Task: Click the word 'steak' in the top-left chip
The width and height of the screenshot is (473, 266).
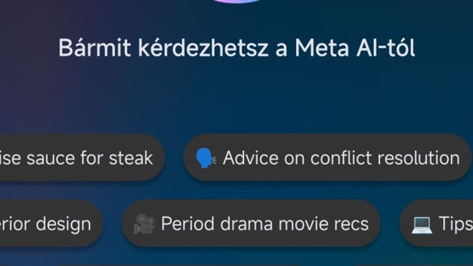Action: point(131,158)
